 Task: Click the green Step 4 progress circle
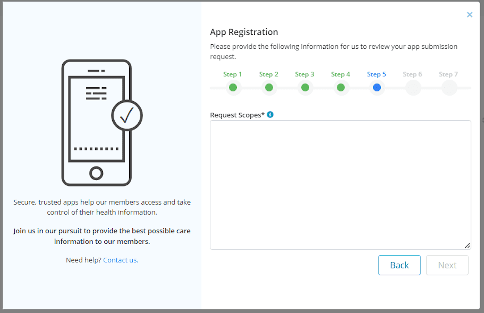point(341,87)
